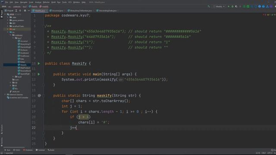Image resolution: width=276 pixels, height=155 pixels.
Task: Open the TODO tool window at the bottom
Action: coord(17,150)
